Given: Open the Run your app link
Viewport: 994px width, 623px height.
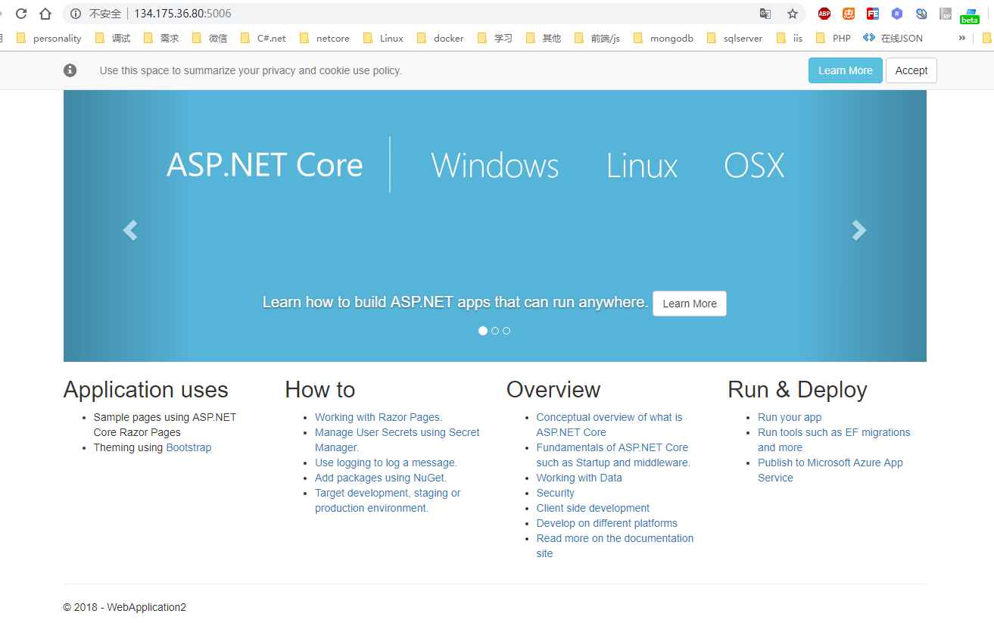Looking at the screenshot, I should (790, 417).
